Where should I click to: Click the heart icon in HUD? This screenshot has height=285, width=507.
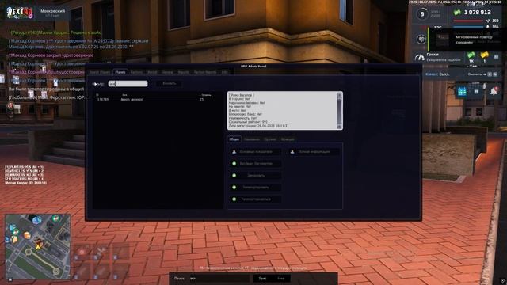[421, 39]
